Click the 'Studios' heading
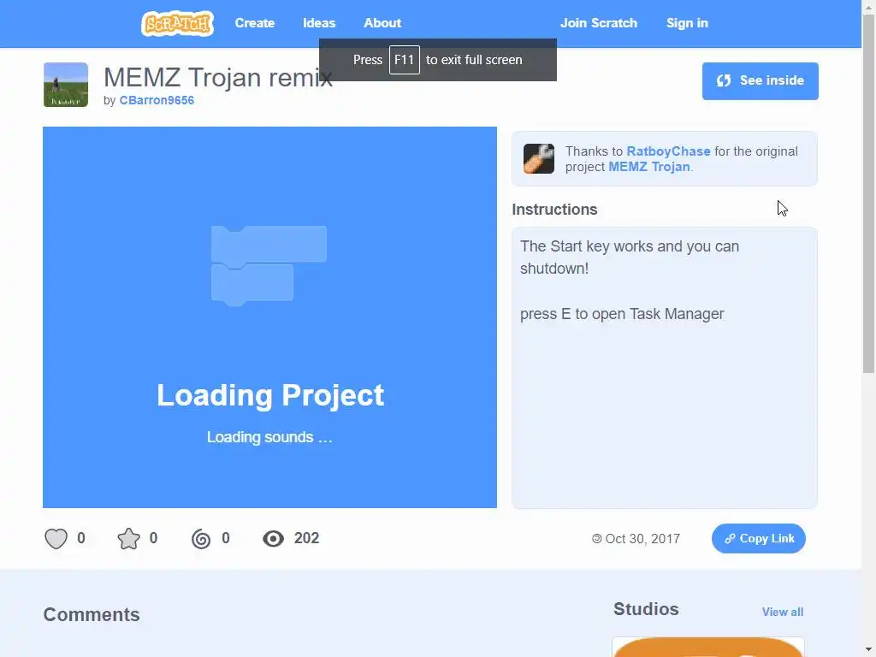The image size is (876, 657). (646, 609)
